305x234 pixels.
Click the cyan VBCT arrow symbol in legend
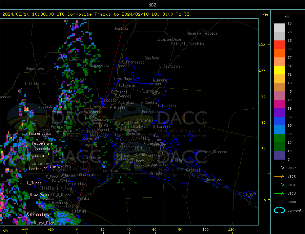[279, 185]
